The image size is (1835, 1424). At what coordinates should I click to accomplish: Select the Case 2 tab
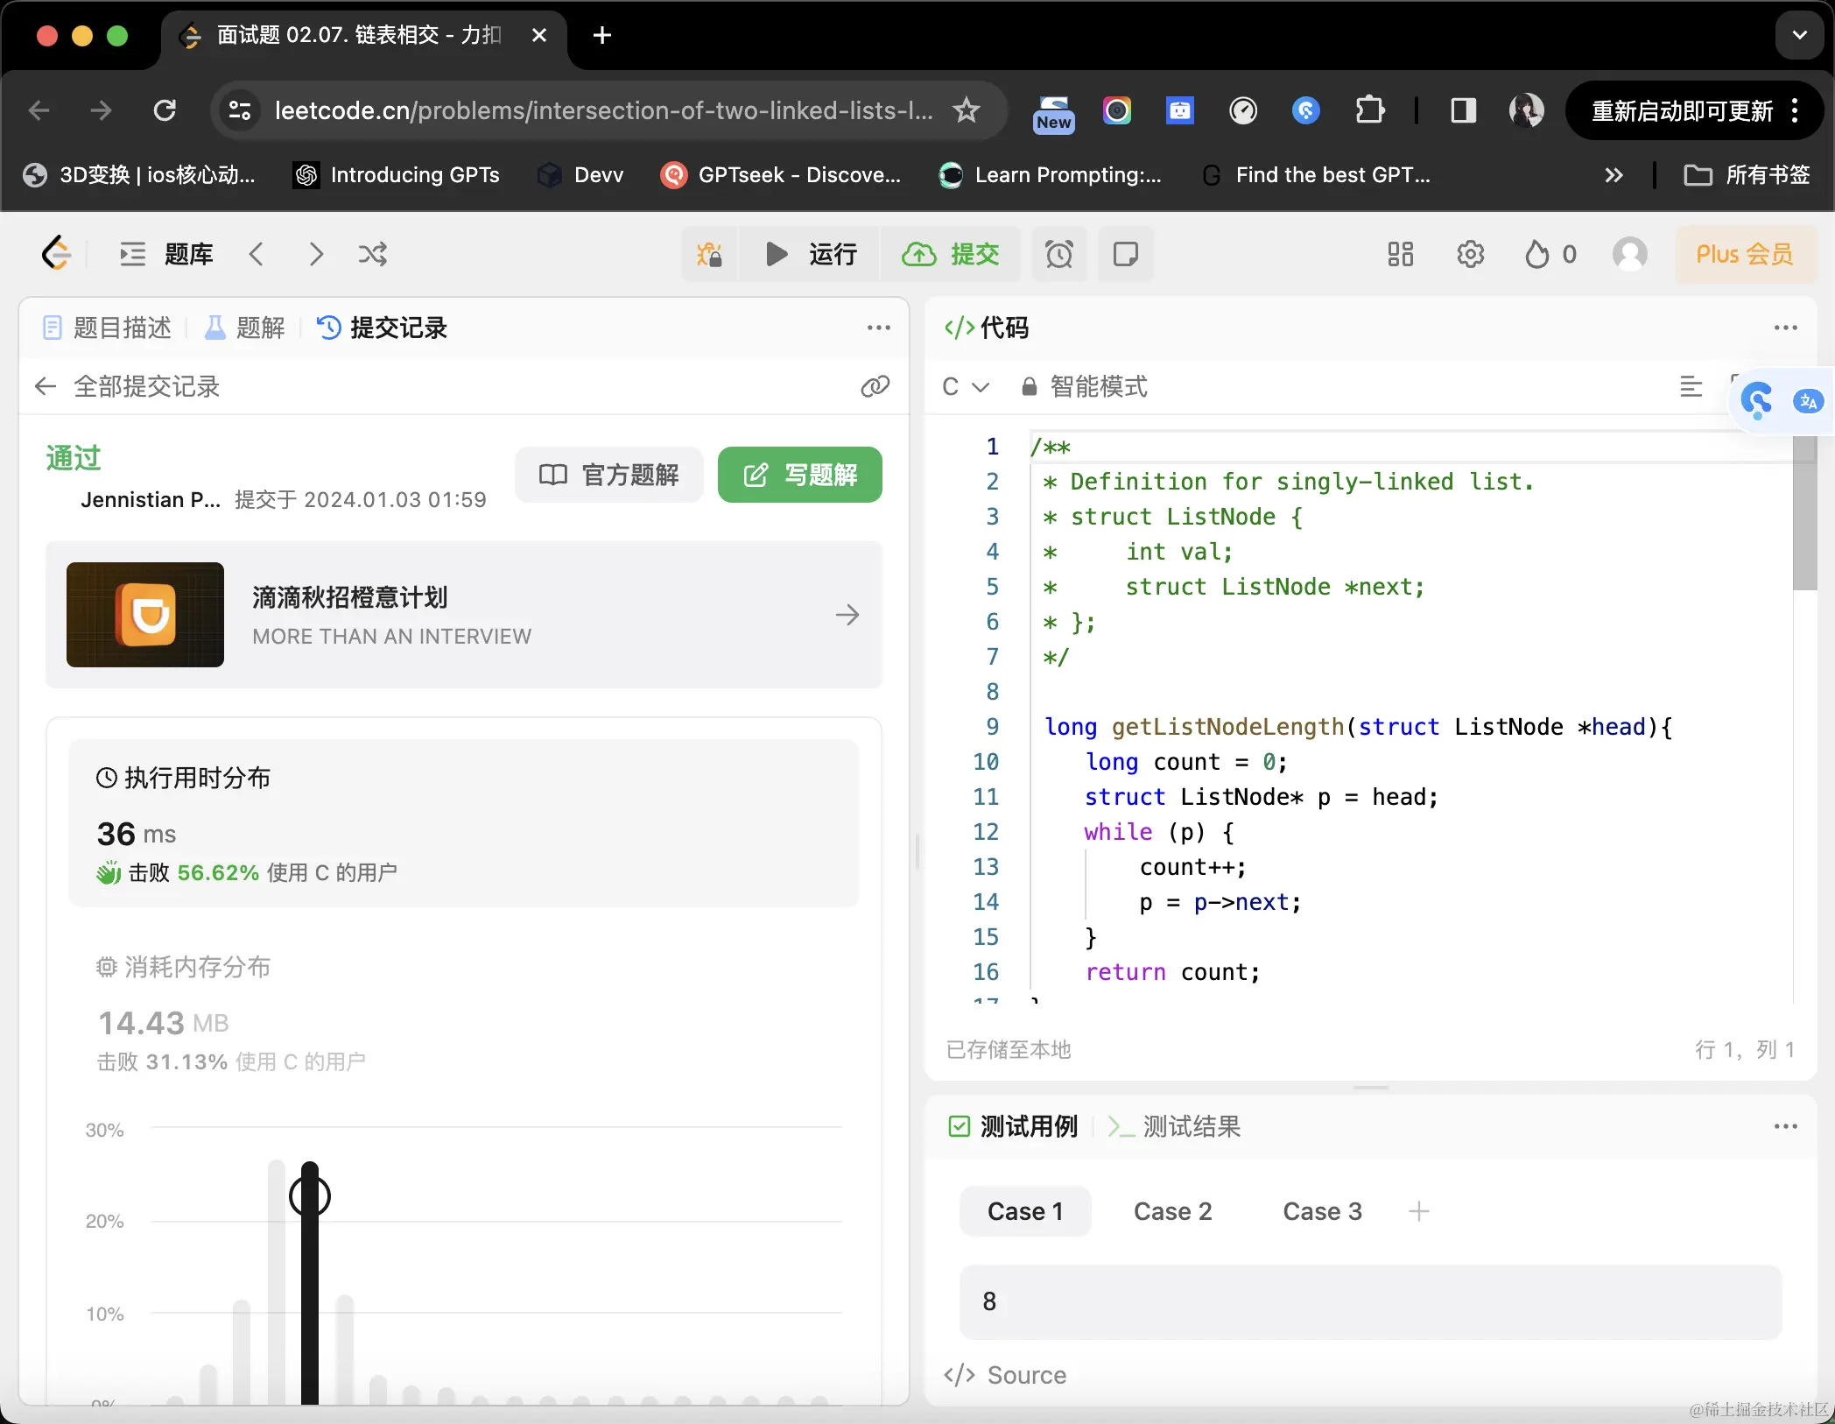point(1172,1211)
